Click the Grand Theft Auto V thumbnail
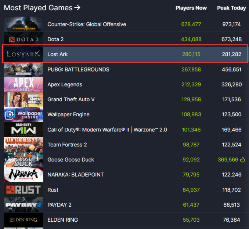249x229 pixels. (x=24, y=99)
